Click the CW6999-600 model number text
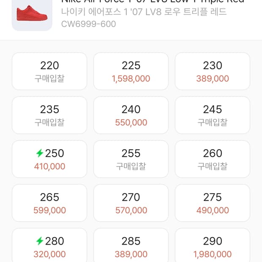The width and height of the screenshot is (262, 262). [x=88, y=24]
